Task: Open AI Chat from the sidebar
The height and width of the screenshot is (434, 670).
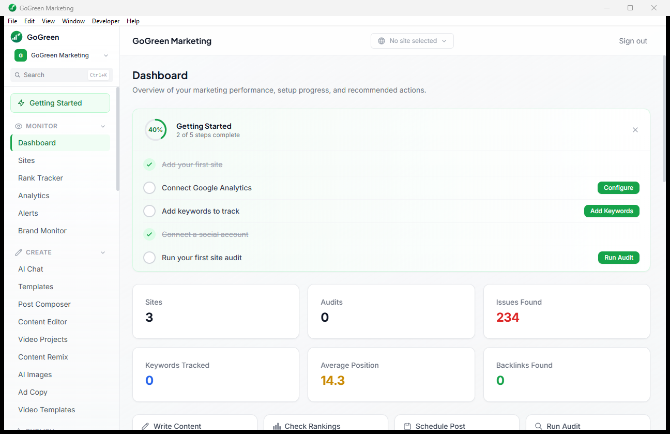Action: [31, 269]
